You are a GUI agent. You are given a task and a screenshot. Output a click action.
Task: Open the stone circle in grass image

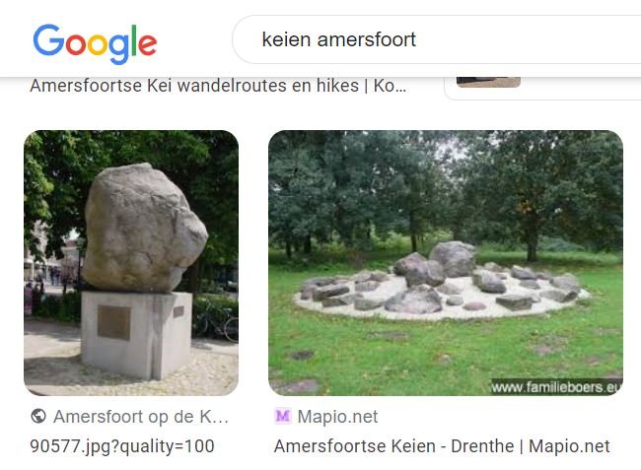(446, 262)
